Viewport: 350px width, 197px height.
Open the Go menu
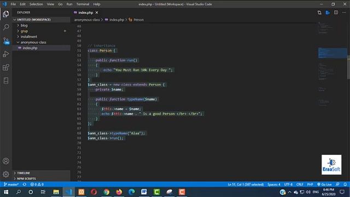click(x=60, y=4)
